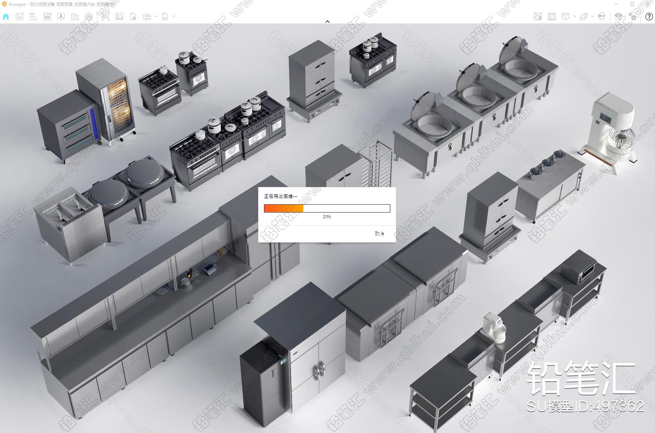The height and width of the screenshot is (433, 655).
Task: Click the 取消 cancel button
Action: [380, 234]
